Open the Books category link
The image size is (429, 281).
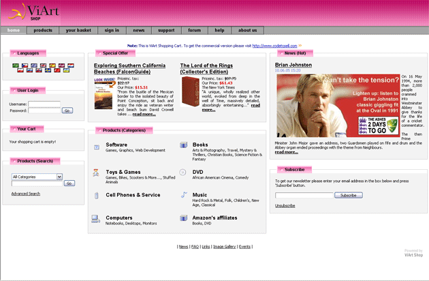point(200,145)
